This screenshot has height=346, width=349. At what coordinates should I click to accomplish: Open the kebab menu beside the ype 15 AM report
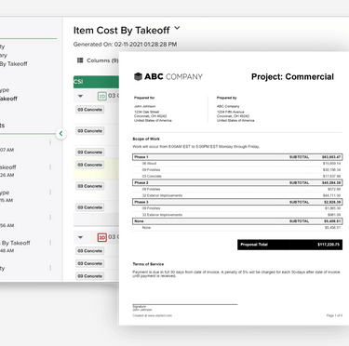pos(50,193)
